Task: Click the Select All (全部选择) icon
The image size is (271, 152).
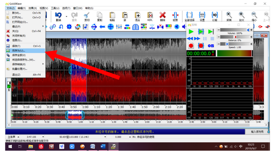Action: click(189, 15)
